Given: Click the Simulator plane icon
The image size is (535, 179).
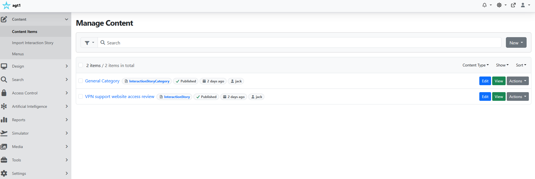Looking at the screenshot, I should coord(4,133).
